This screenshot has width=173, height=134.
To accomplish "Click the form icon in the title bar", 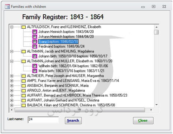I will [7, 7].
